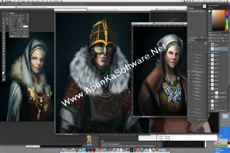The width and height of the screenshot is (230, 153).
Task: Open the layer filter Kind dropdown
Action: pos(212,35)
